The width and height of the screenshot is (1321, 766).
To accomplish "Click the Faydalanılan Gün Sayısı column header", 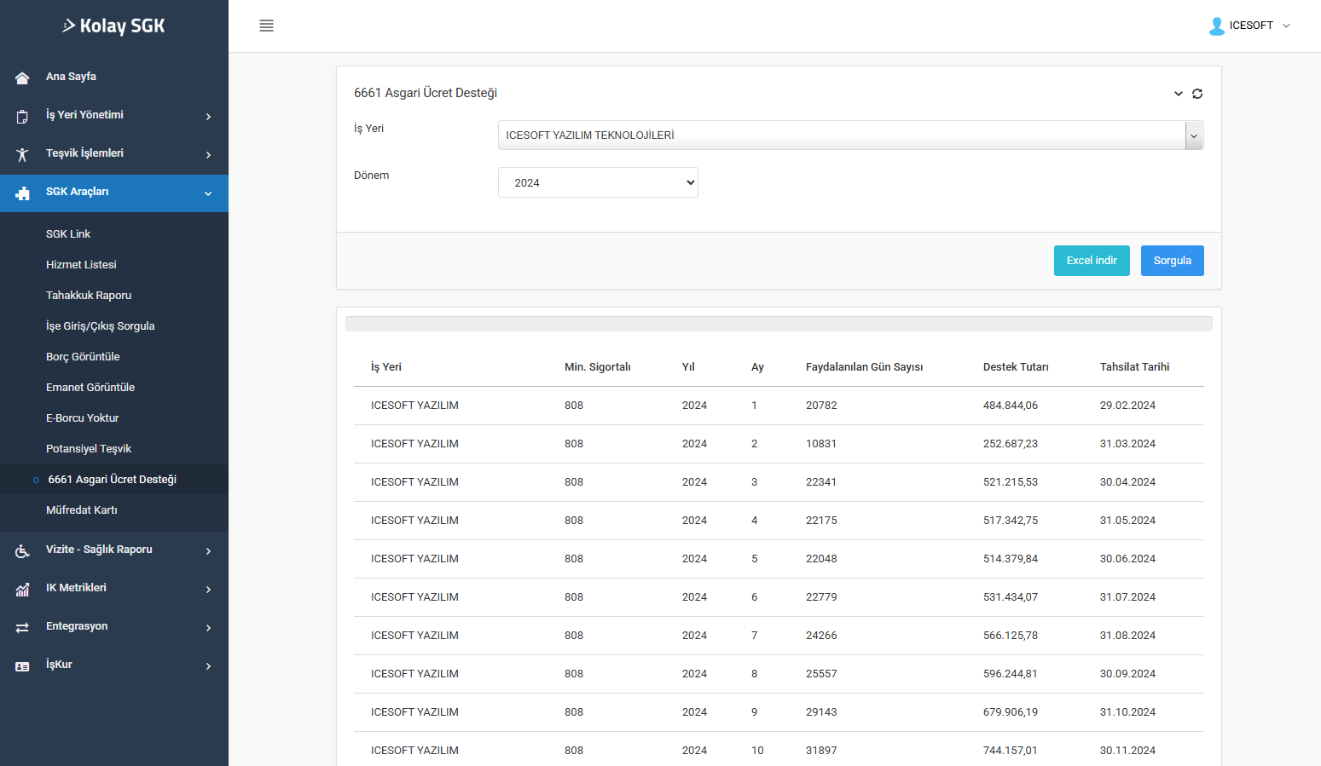I will 865,367.
